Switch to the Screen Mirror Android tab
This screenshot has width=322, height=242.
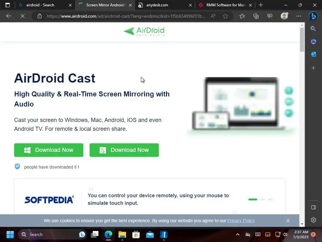[x=105, y=5]
